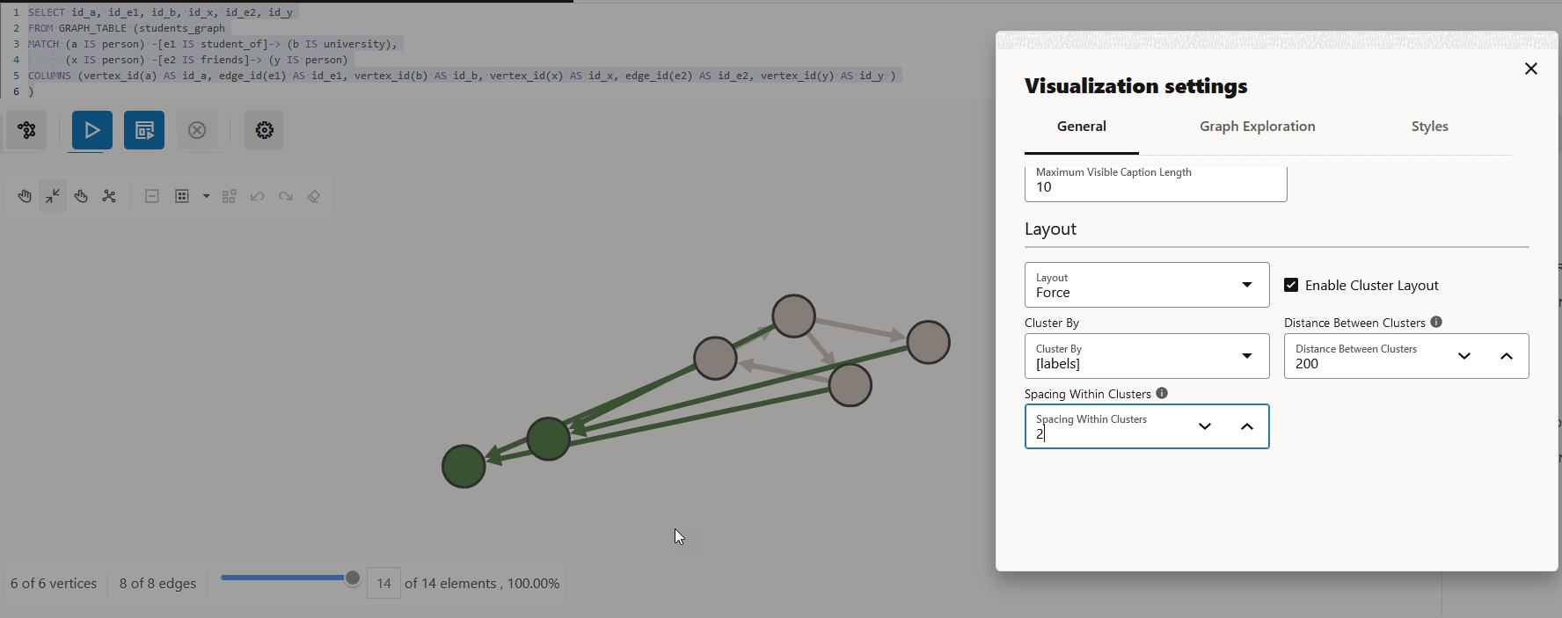The width and height of the screenshot is (1562, 618).
Task: Click the eraser clear icon
Action: point(314,196)
